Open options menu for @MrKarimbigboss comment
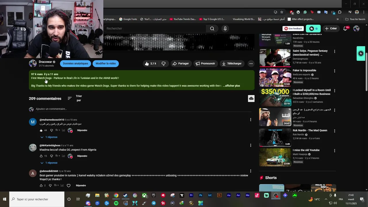 (x=251, y=145)
